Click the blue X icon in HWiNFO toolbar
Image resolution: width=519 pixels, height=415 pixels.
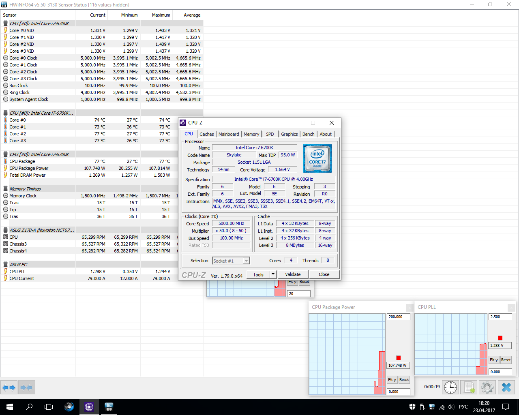pyautogui.click(x=506, y=387)
